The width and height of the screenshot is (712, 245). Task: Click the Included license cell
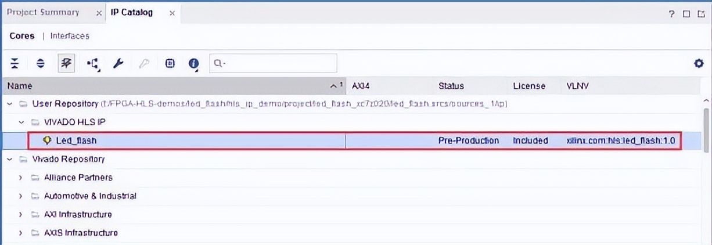(x=530, y=140)
